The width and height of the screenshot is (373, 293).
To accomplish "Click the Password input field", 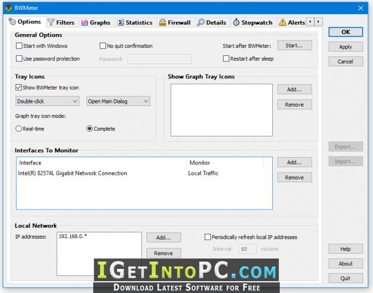I will coord(159,59).
